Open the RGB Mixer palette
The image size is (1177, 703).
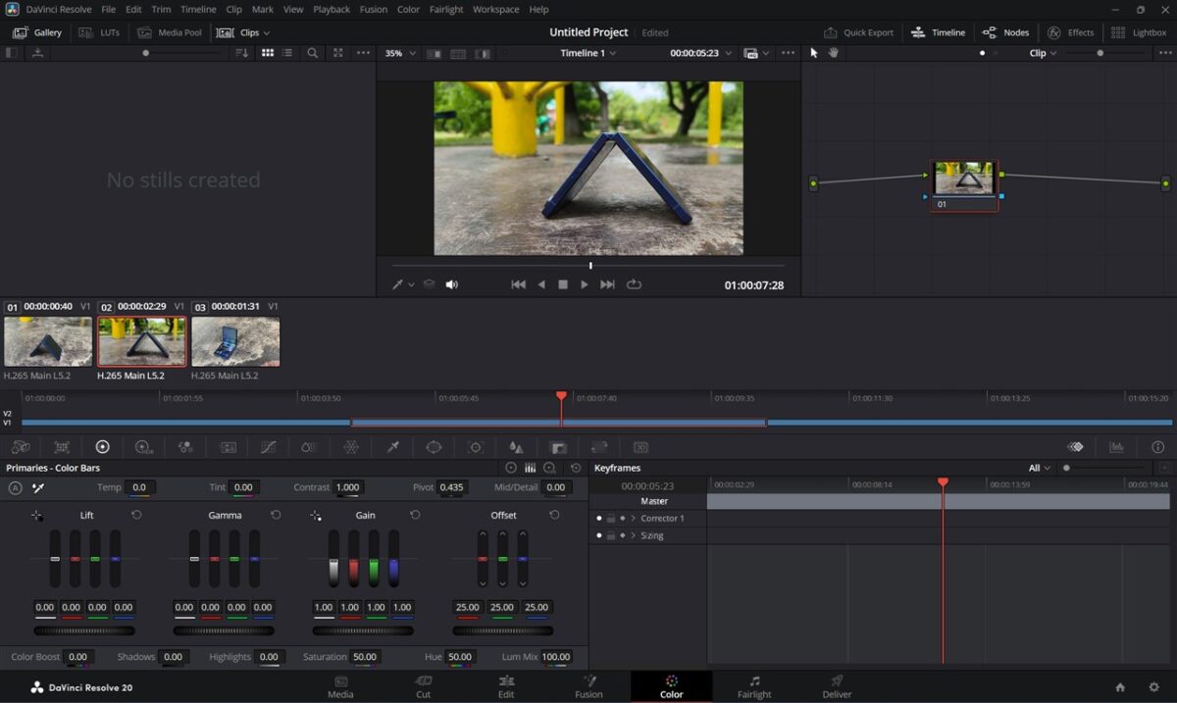tap(185, 447)
